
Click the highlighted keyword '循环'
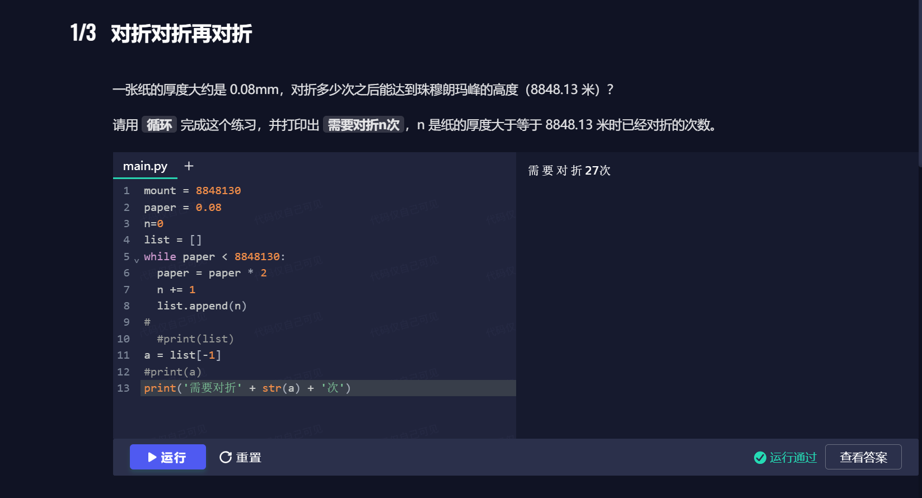click(160, 125)
